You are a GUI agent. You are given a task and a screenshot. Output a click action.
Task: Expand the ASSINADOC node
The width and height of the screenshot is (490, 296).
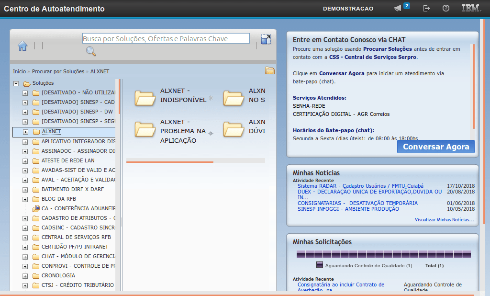coord(25,151)
